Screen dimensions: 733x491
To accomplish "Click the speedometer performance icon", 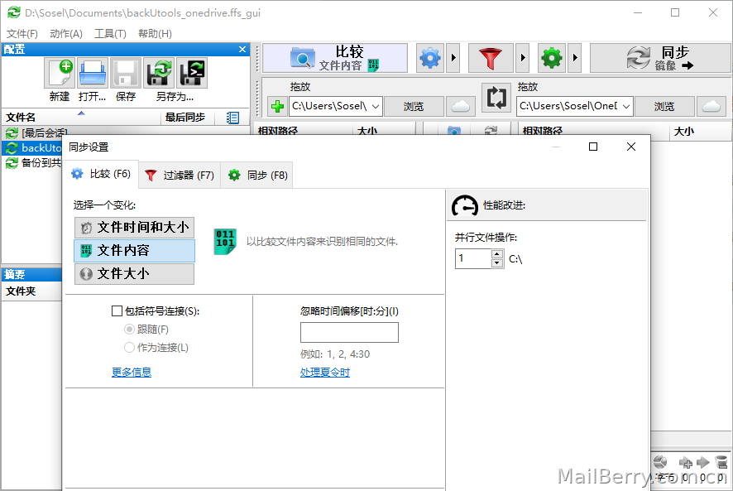I will tap(465, 205).
